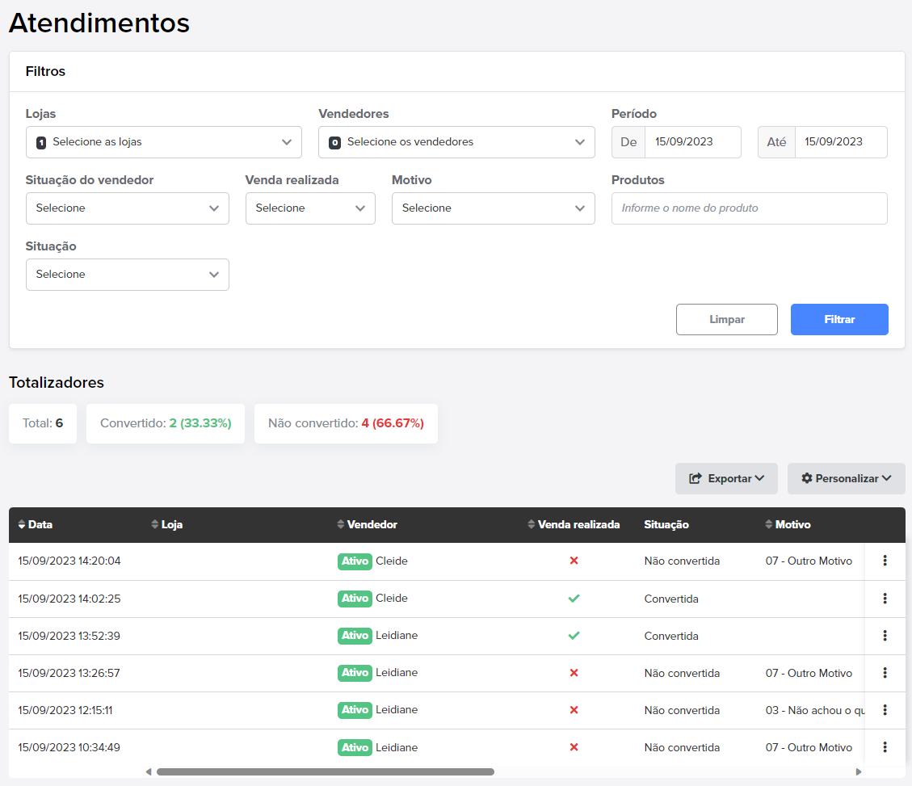912x786 pixels.
Task: Click red X icon in 13:26:57 row
Action: 574,673
